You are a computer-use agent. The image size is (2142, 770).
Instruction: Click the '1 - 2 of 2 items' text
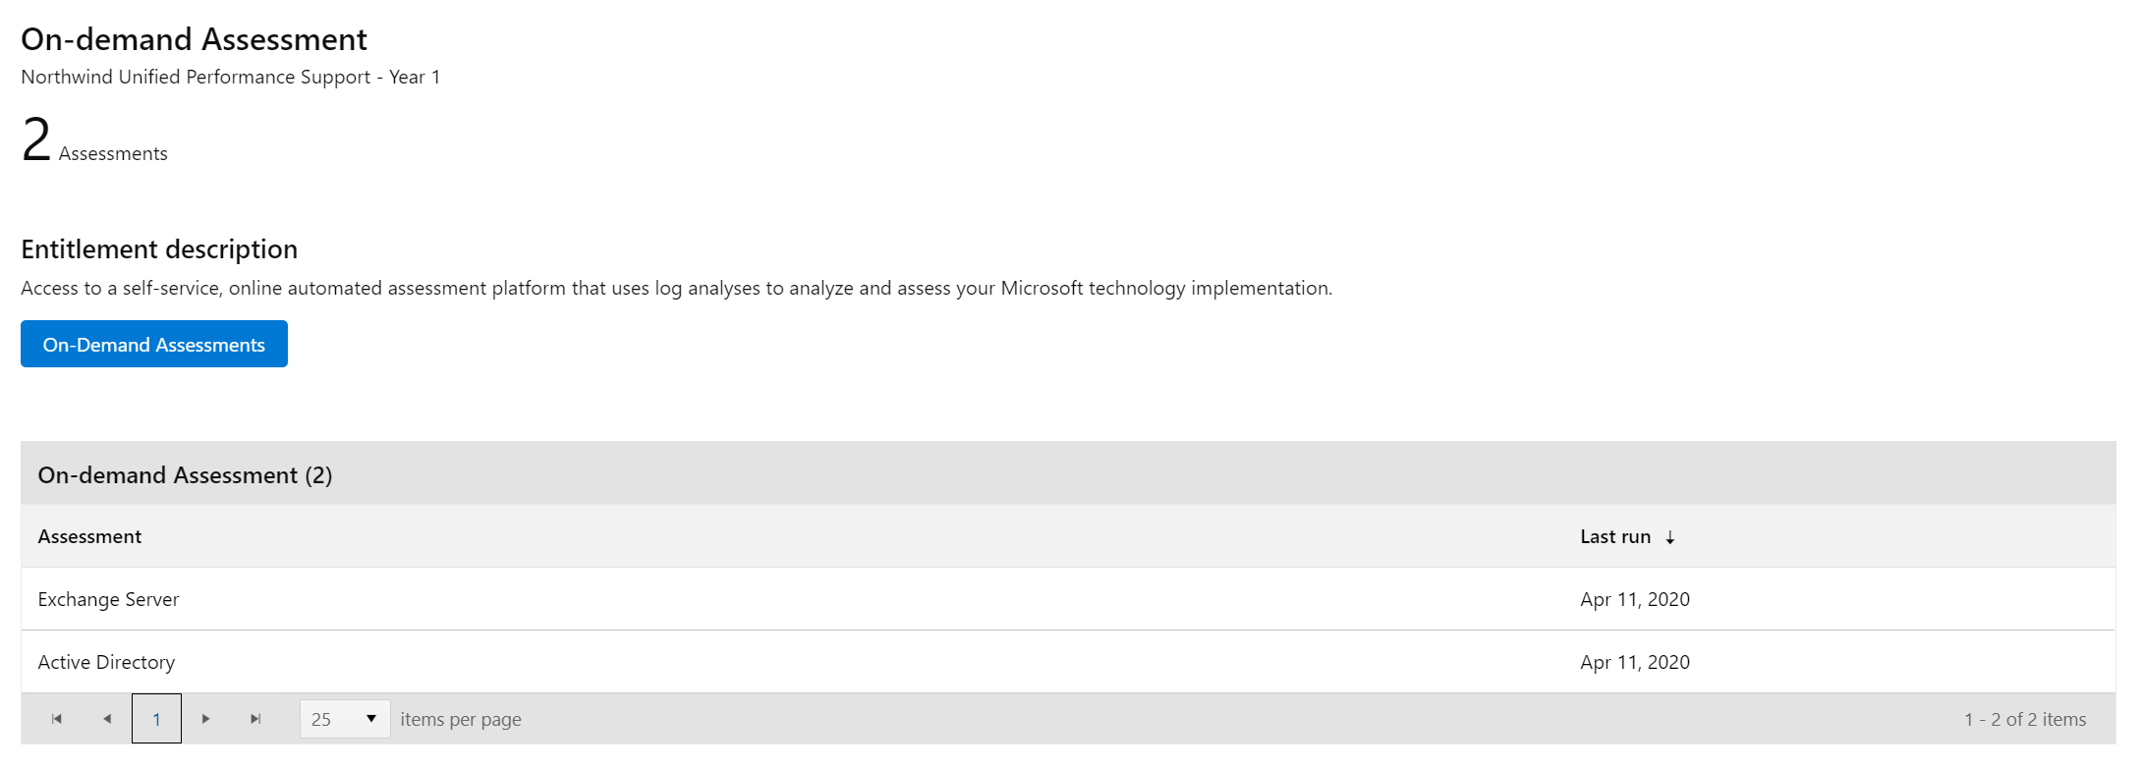point(2025,720)
